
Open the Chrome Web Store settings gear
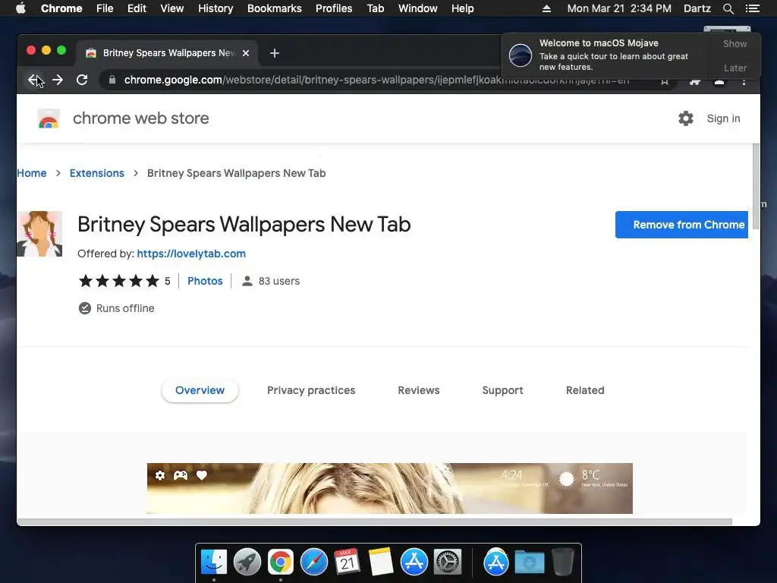pos(686,118)
